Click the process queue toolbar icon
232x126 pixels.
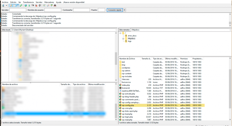(29, 5)
